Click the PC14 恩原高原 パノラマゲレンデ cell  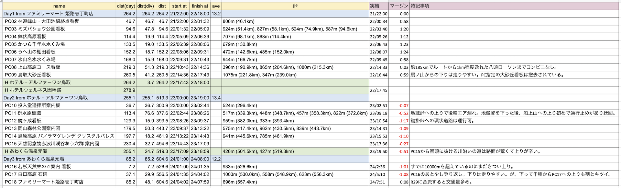[59, 136]
